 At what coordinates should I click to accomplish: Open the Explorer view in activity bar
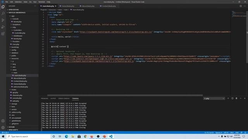click(x=3, y=7)
